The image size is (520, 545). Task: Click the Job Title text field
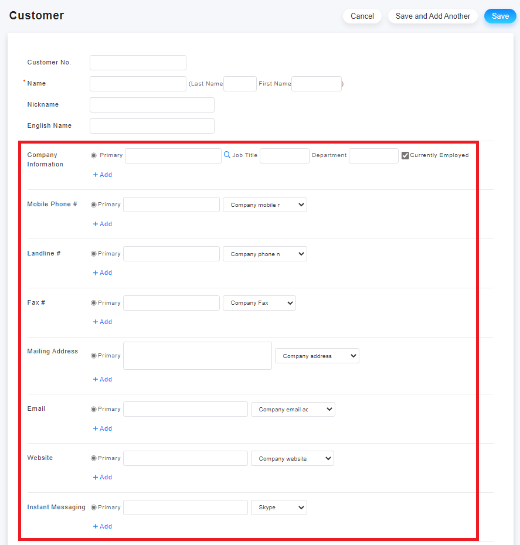(284, 156)
